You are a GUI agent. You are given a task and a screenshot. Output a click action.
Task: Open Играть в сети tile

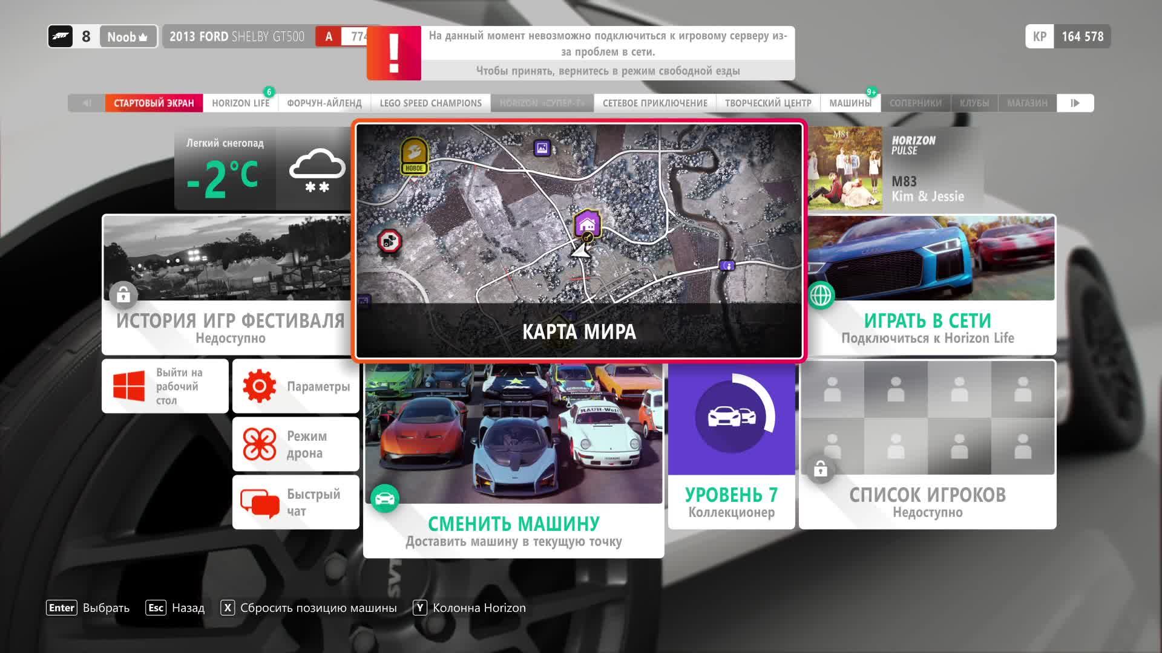tap(927, 320)
